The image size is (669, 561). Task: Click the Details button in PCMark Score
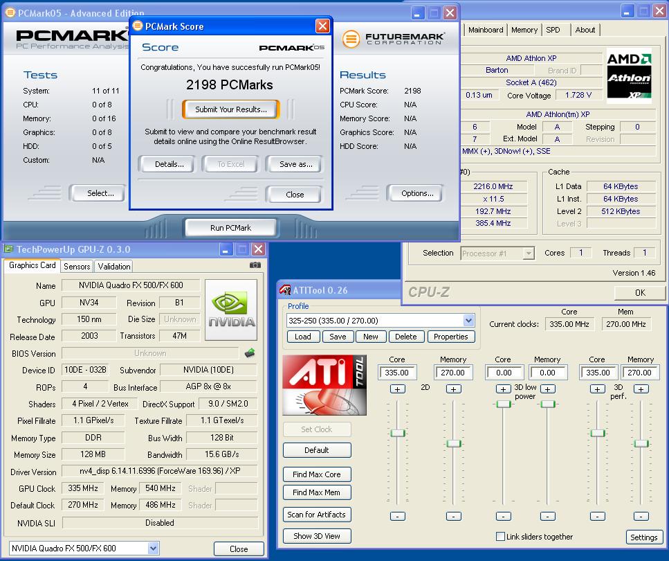coord(169,164)
